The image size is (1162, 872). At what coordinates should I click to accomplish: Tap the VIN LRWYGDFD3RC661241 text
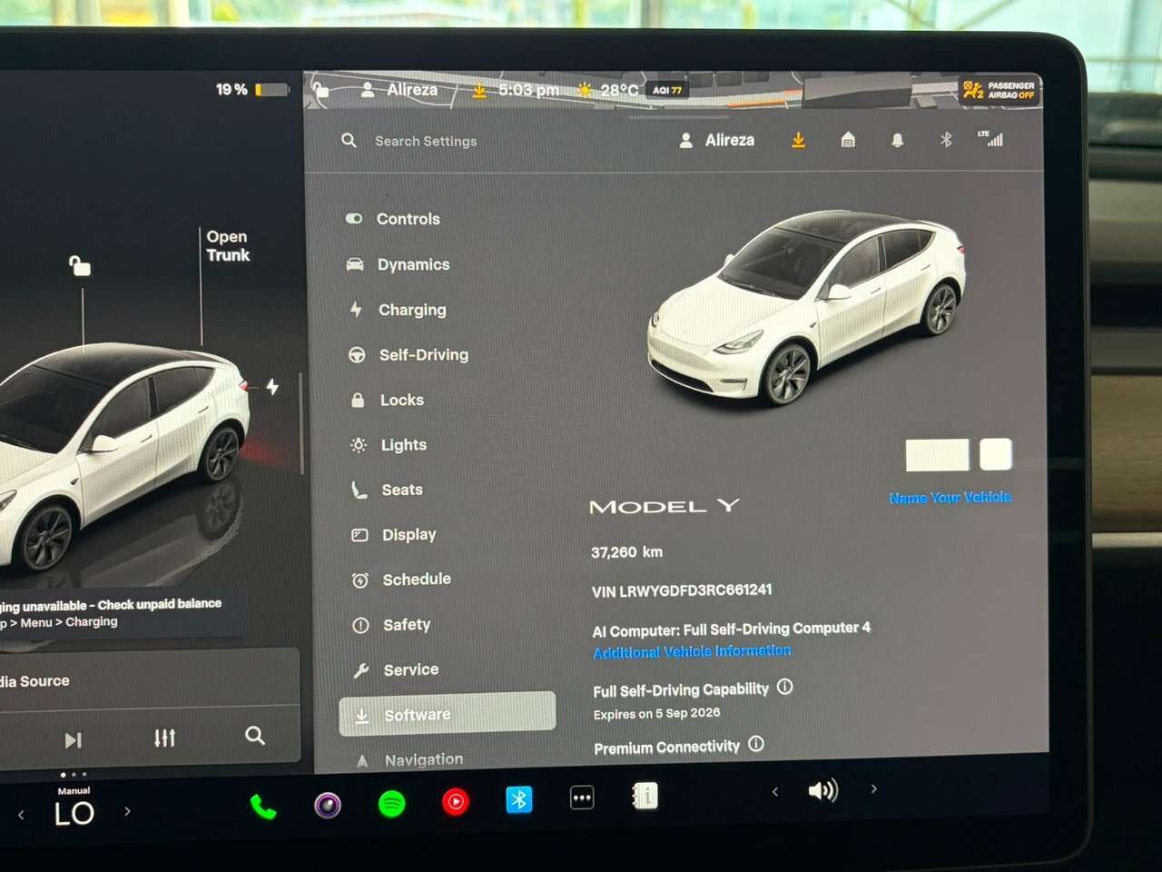click(682, 590)
